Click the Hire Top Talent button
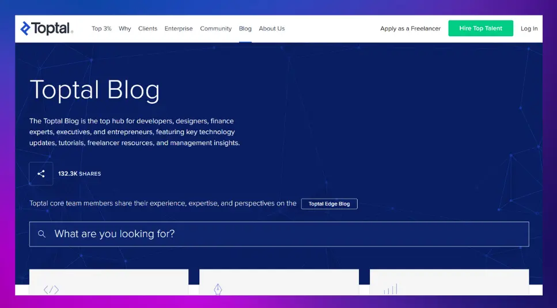Screen dimensions: 557x308 [x=480, y=28]
